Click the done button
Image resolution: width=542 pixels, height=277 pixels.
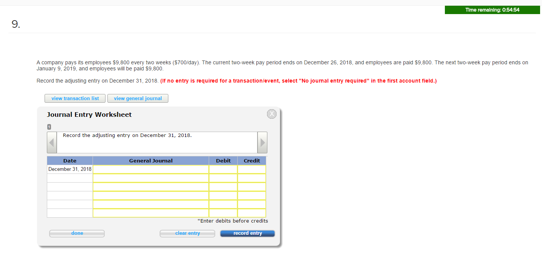77,233
